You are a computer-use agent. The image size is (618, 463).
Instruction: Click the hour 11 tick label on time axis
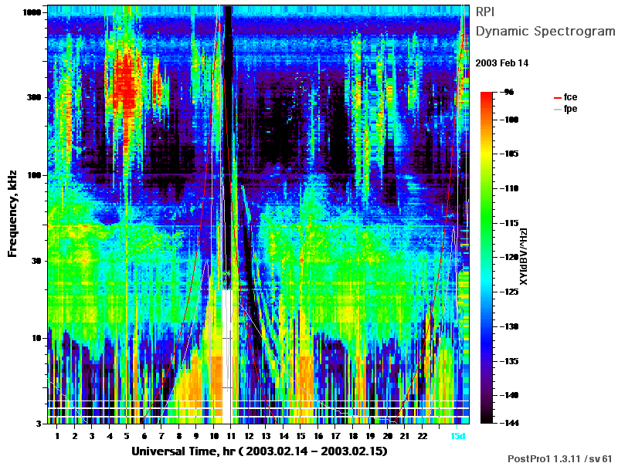coord(231,436)
